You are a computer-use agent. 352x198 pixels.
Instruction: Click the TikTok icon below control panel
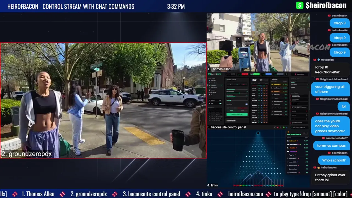pyautogui.click(x=280, y=127)
